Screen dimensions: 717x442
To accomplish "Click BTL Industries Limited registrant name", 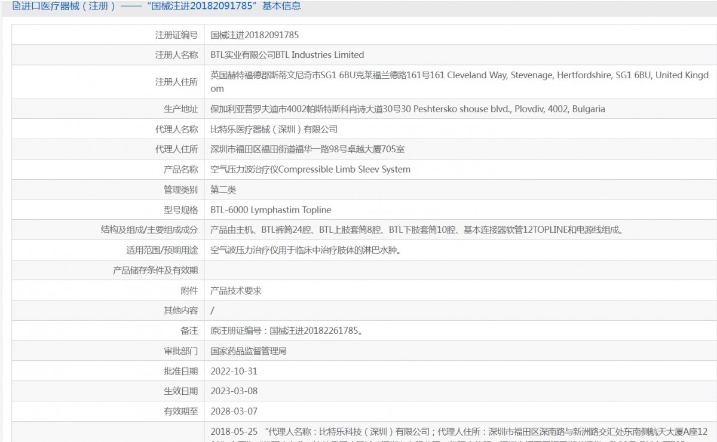I will tap(287, 55).
